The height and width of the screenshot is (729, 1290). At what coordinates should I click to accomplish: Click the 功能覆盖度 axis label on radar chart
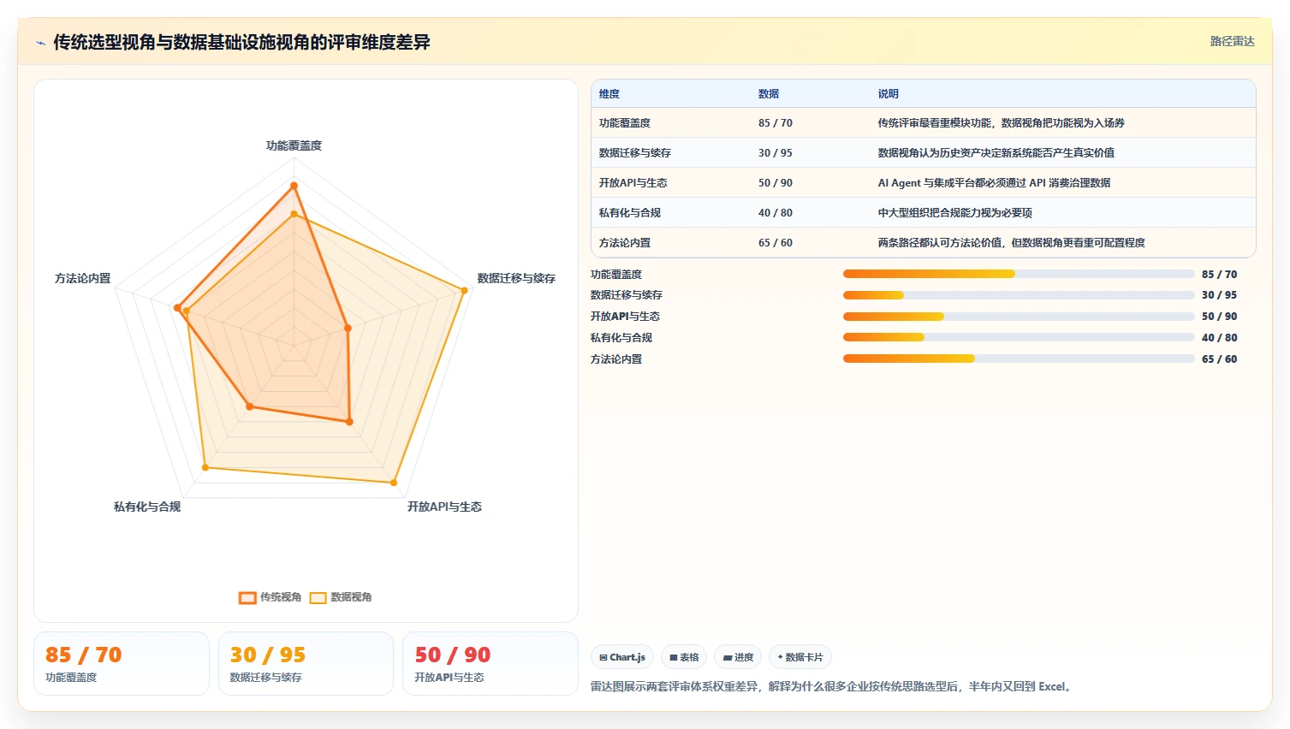294,146
